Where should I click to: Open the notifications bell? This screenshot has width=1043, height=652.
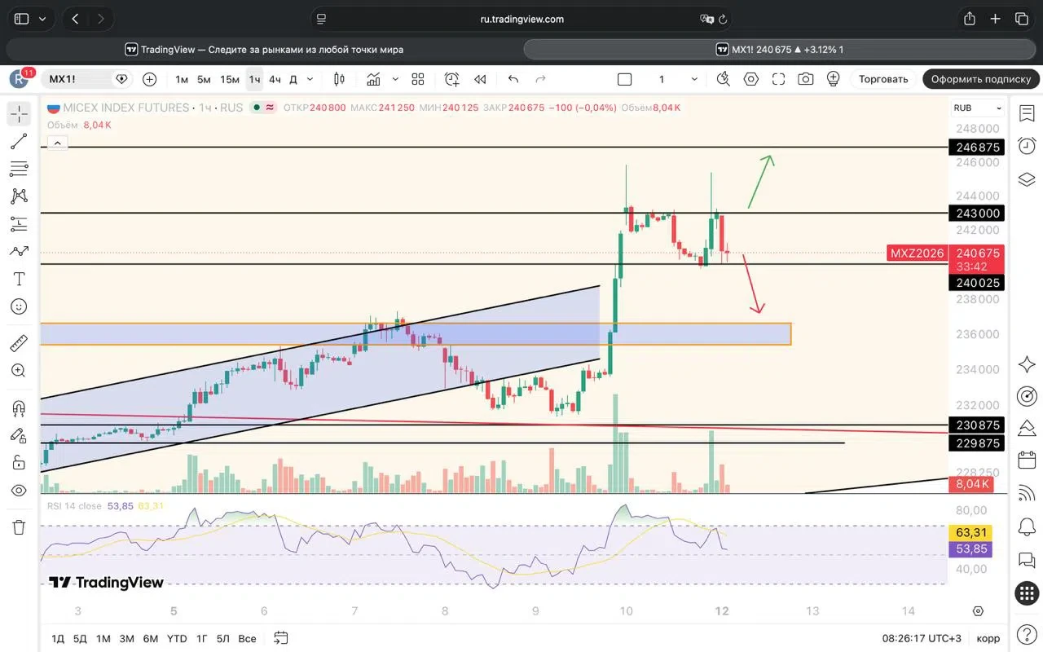1027,527
